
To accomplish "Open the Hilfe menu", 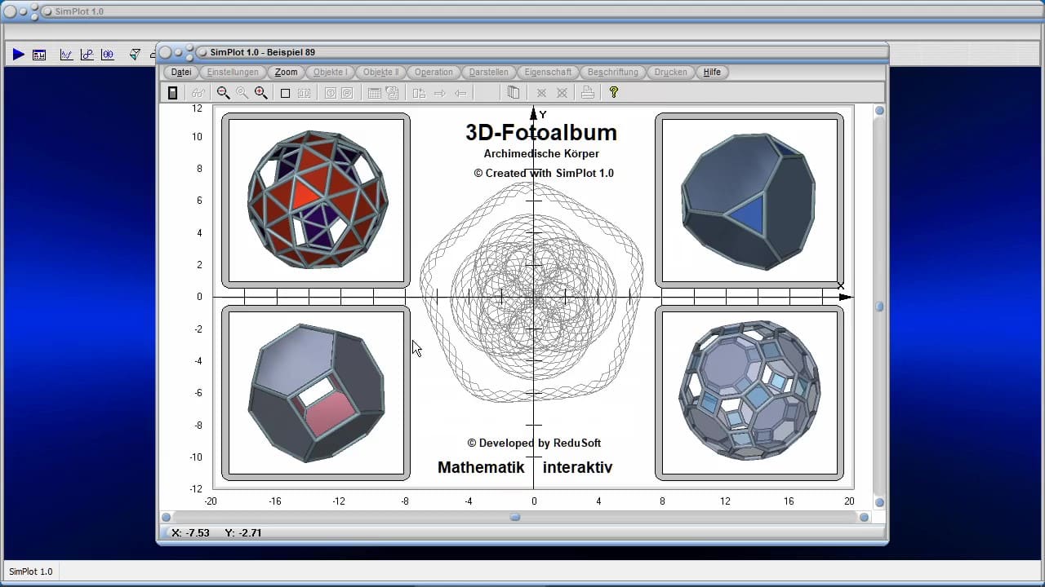I will (712, 73).
